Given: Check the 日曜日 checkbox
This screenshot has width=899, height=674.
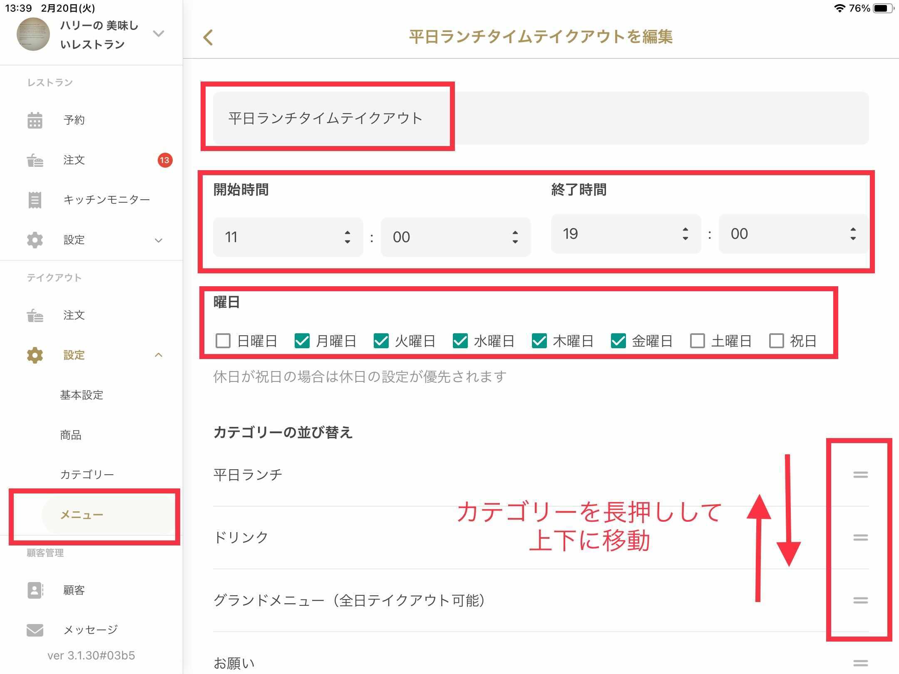Looking at the screenshot, I should point(223,341).
